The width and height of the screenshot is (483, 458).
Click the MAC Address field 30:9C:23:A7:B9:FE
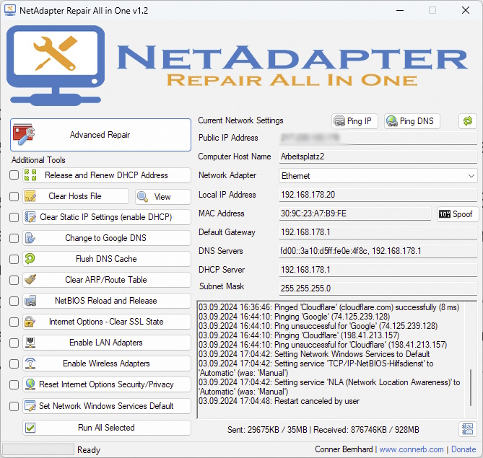(355, 213)
